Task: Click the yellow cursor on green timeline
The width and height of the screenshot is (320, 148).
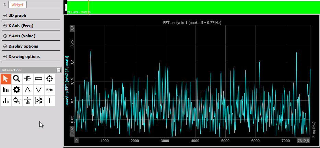Action: (x=88, y=7)
